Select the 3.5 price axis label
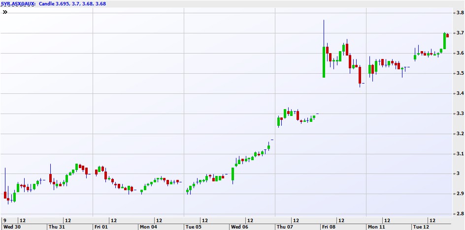The height and width of the screenshot is (230, 465). (x=461, y=73)
